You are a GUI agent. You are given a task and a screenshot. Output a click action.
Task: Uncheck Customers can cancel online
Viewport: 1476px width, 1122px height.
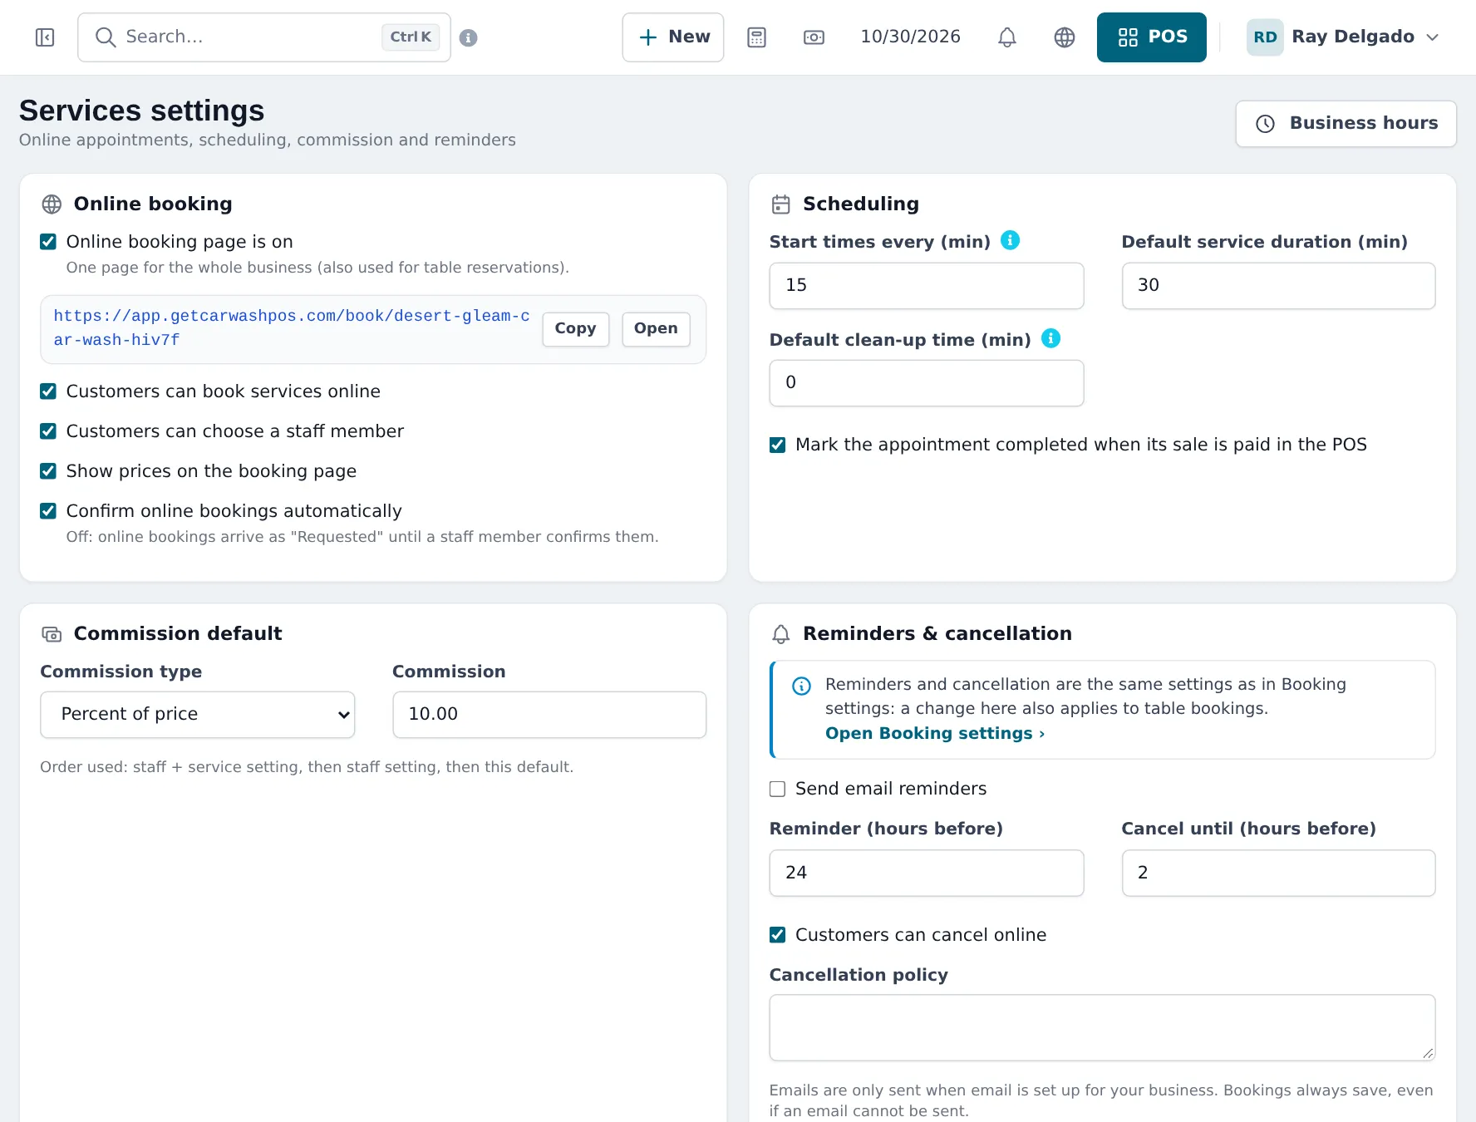tap(777, 935)
